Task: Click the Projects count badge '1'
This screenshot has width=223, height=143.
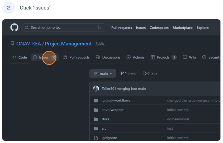Action: point(174,57)
